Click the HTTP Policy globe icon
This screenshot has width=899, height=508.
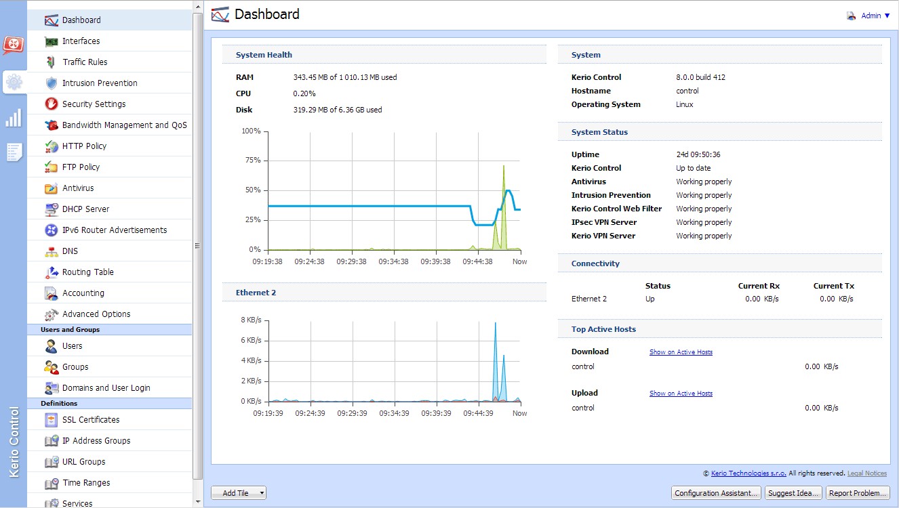coord(52,146)
